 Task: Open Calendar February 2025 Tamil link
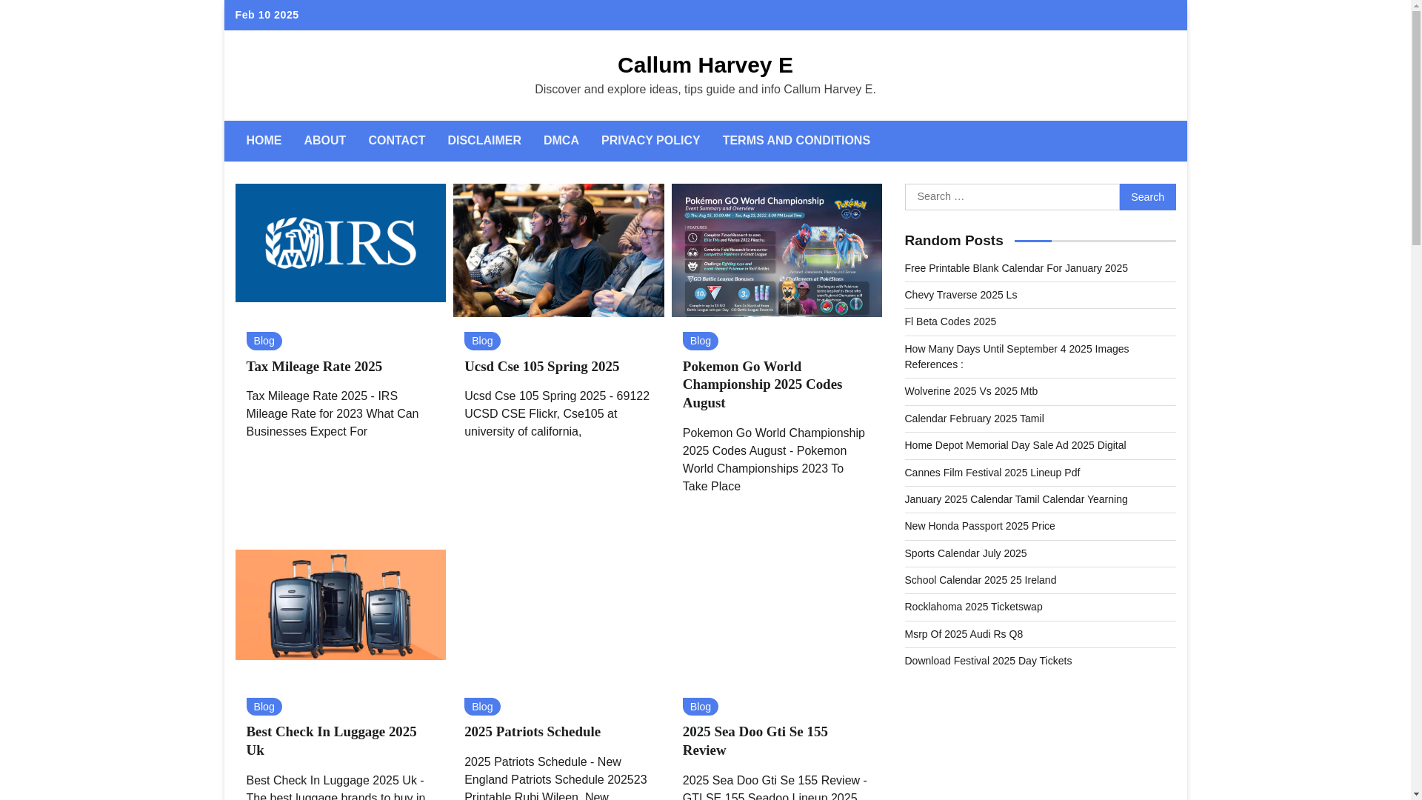[x=975, y=419]
